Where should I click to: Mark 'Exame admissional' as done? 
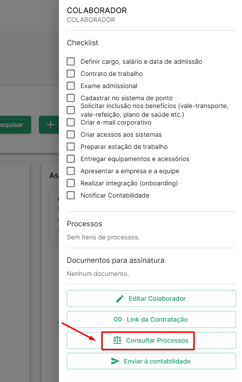[71, 86]
